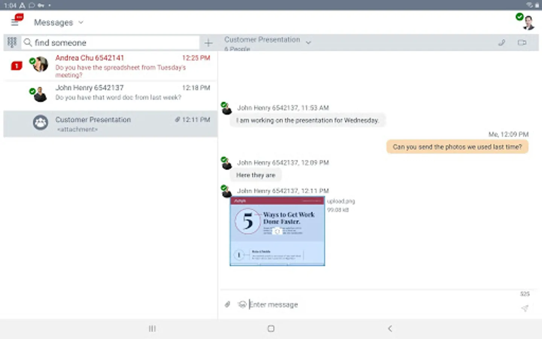Click the 12:18 PM timestamp on John Henry row
This screenshot has width=542, height=339.
click(x=196, y=88)
